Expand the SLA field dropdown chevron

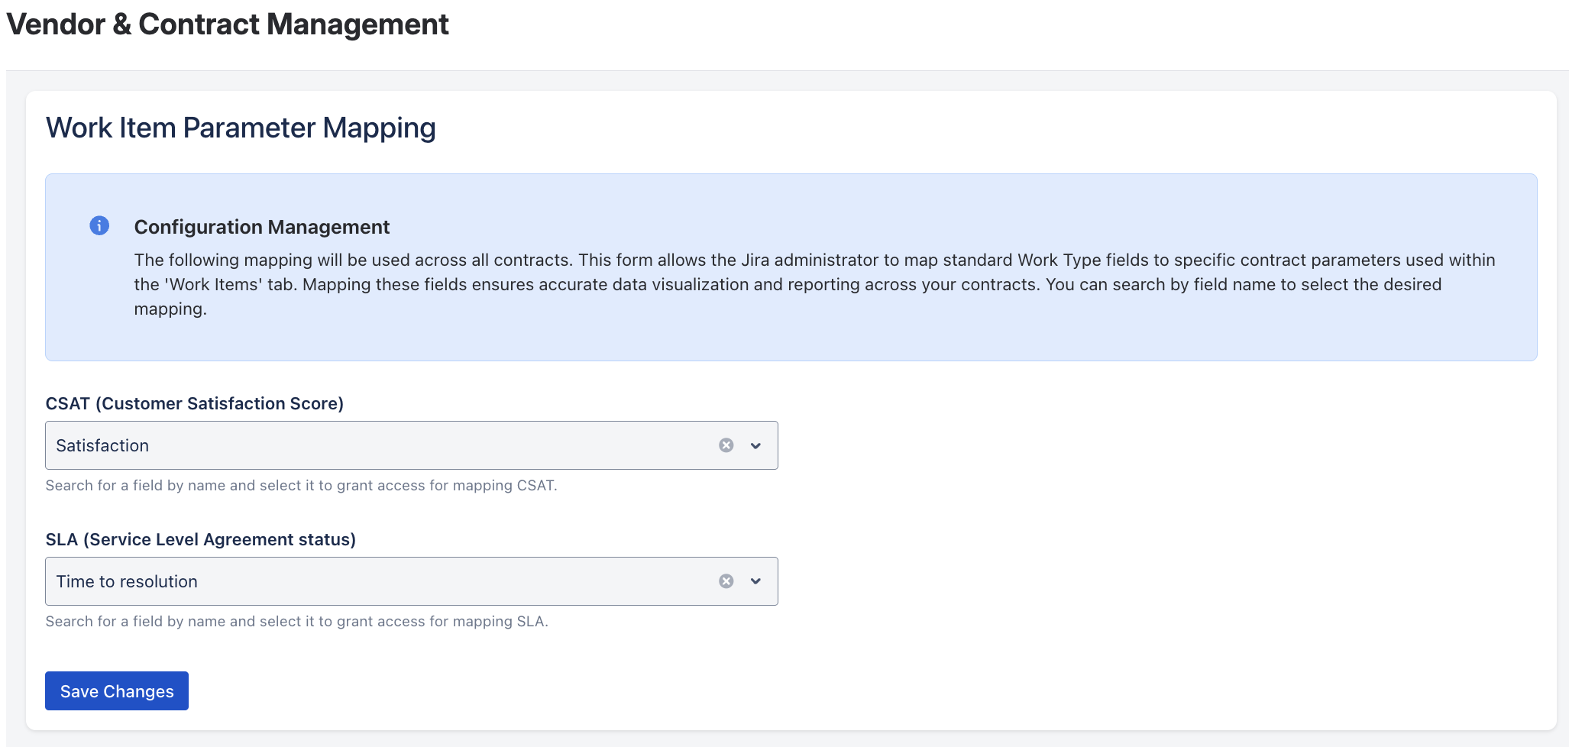755,581
